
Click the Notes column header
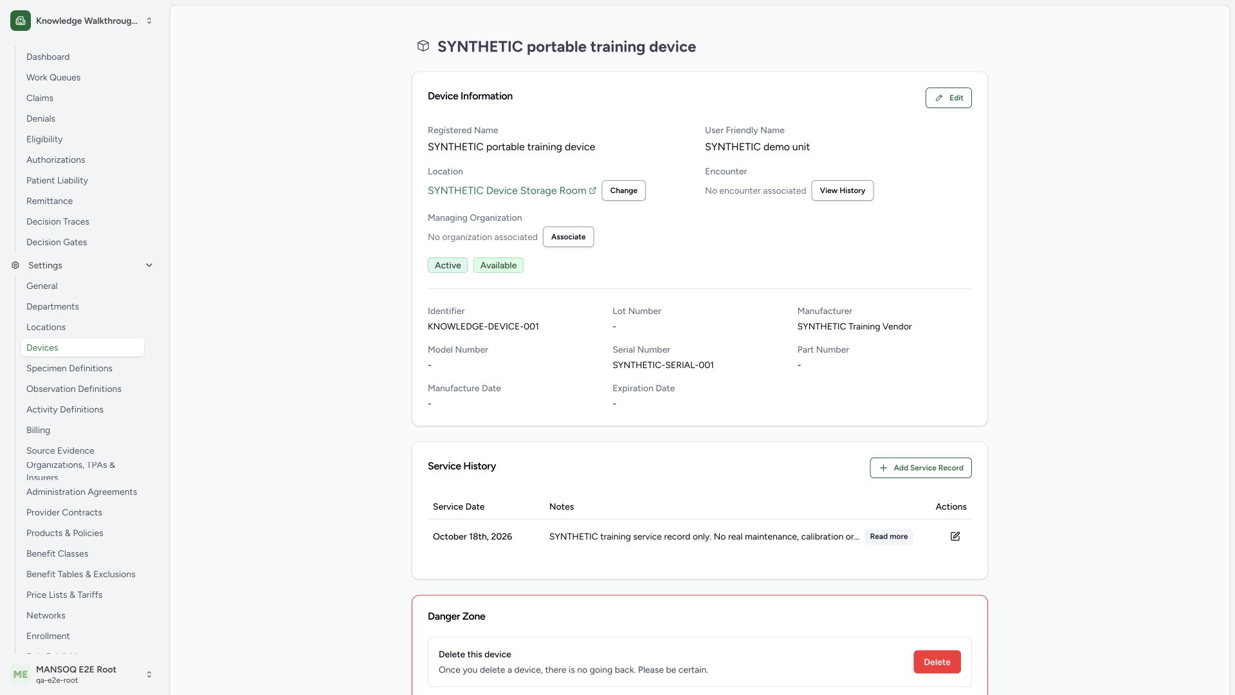click(x=562, y=506)
